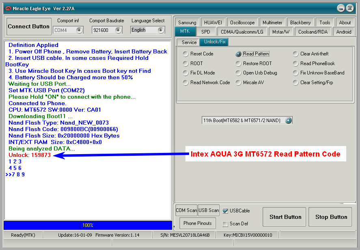Minimize the Miracle Eagle Eye window
Image resolution: width=360 pixels, height=250 pixels.
click(x=341, y=8)
